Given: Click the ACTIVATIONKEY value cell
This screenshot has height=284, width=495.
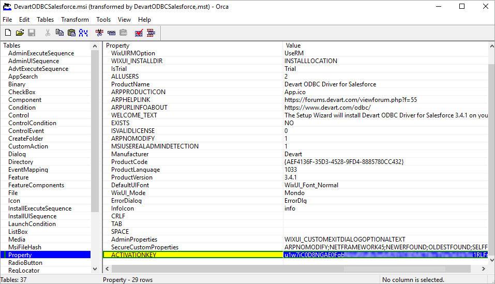Looking at the screenshot, I should (386, 255).
